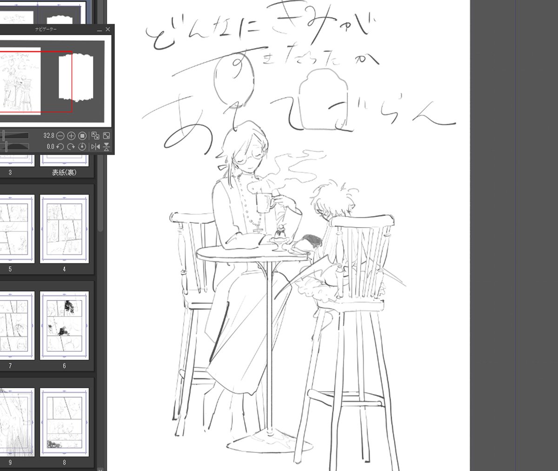Click the page number 3 label

point(10,172)
